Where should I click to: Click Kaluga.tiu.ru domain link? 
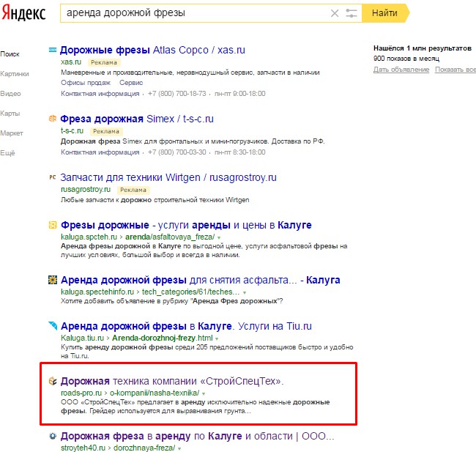coord(82,338)
